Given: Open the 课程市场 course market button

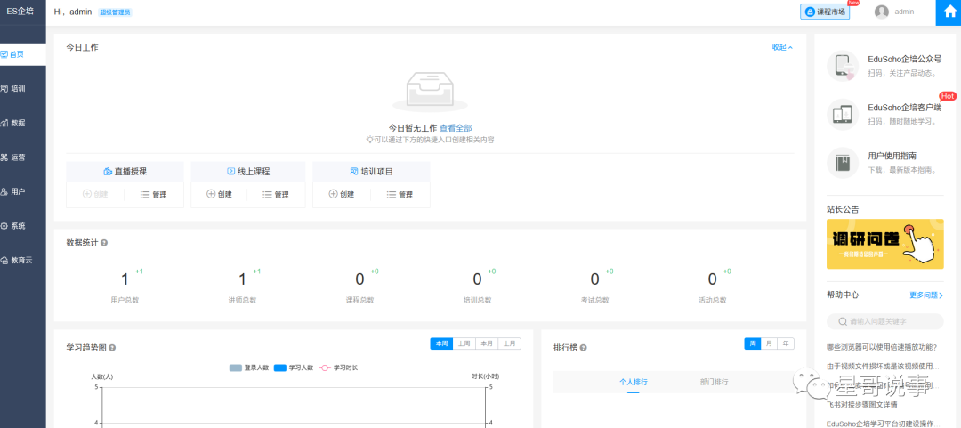Looking at the screenshot, I should 825,12.
